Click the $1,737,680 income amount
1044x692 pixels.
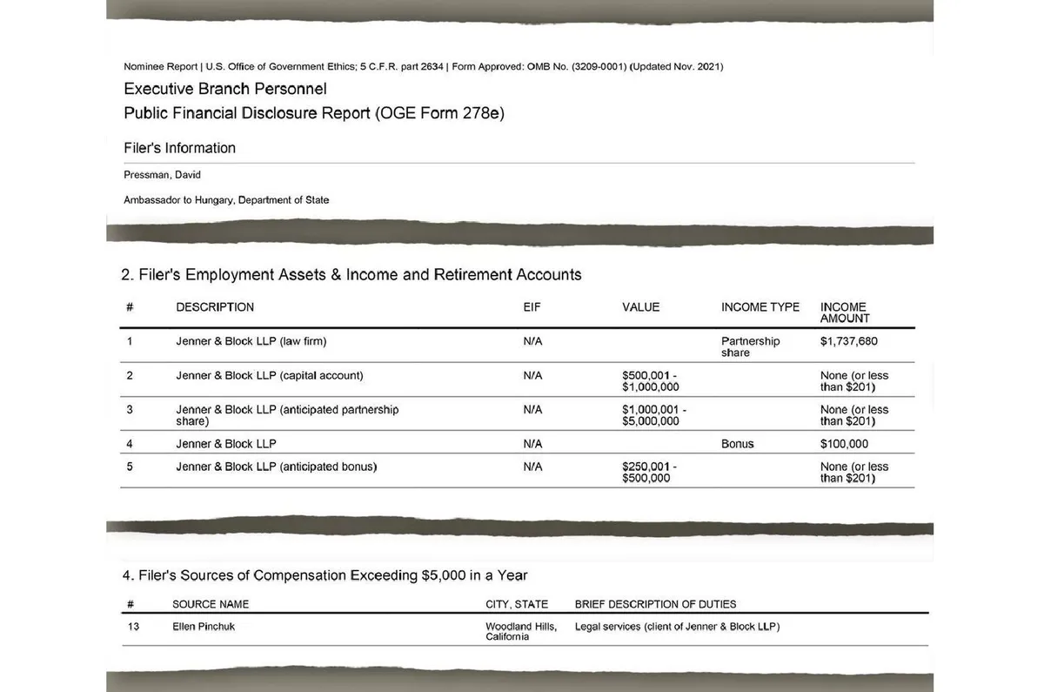pyautogui.click(x=848, y=341)
